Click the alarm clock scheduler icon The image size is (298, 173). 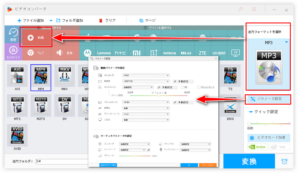tap(284, 162)
